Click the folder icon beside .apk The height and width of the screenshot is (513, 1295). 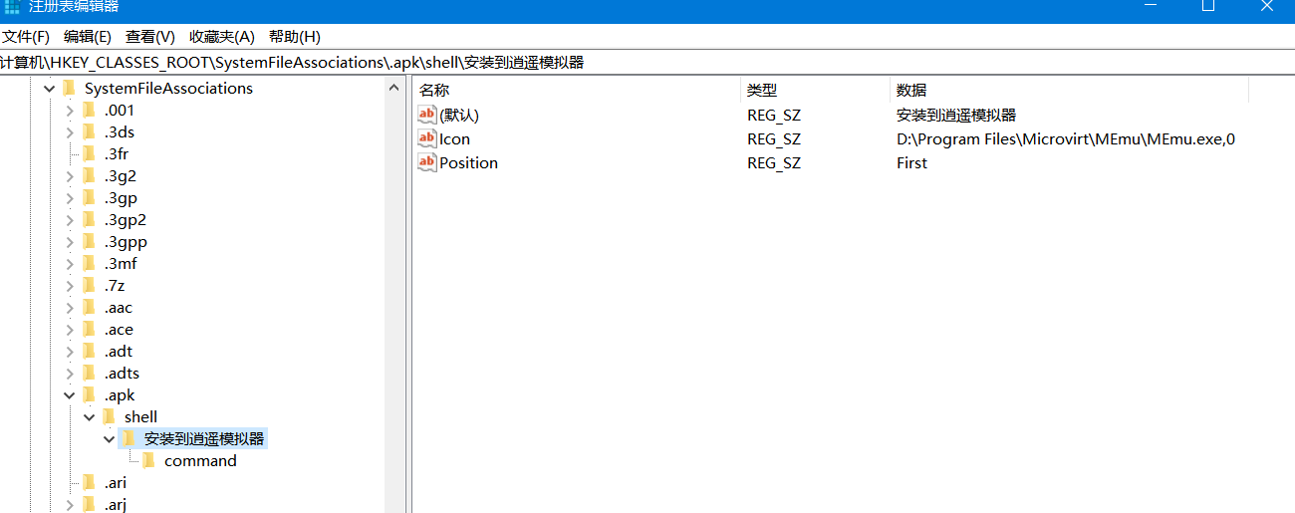pos(89,394)
